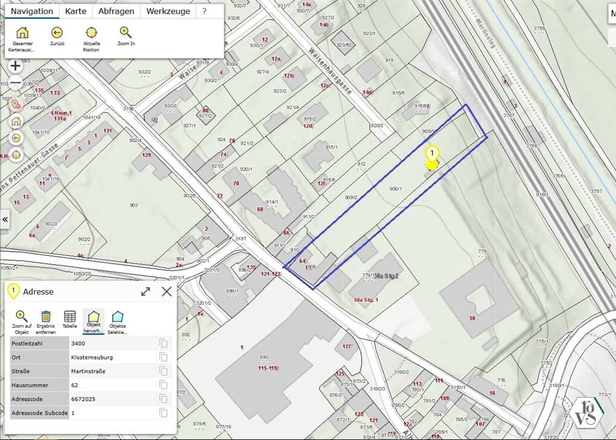The width and height of the screenshot is (616, 440).
Task: Toggle the red map-pin identify tool
Action: [16, 104]
